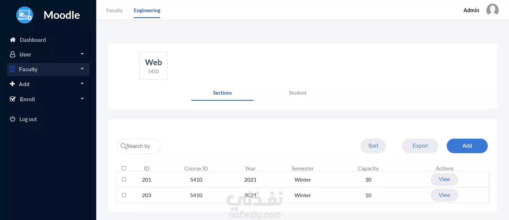The width and height of the screenshot is (509, 220).
Task: Expand the Add sidebar dropdown arrow
Action: pos(82,84)
